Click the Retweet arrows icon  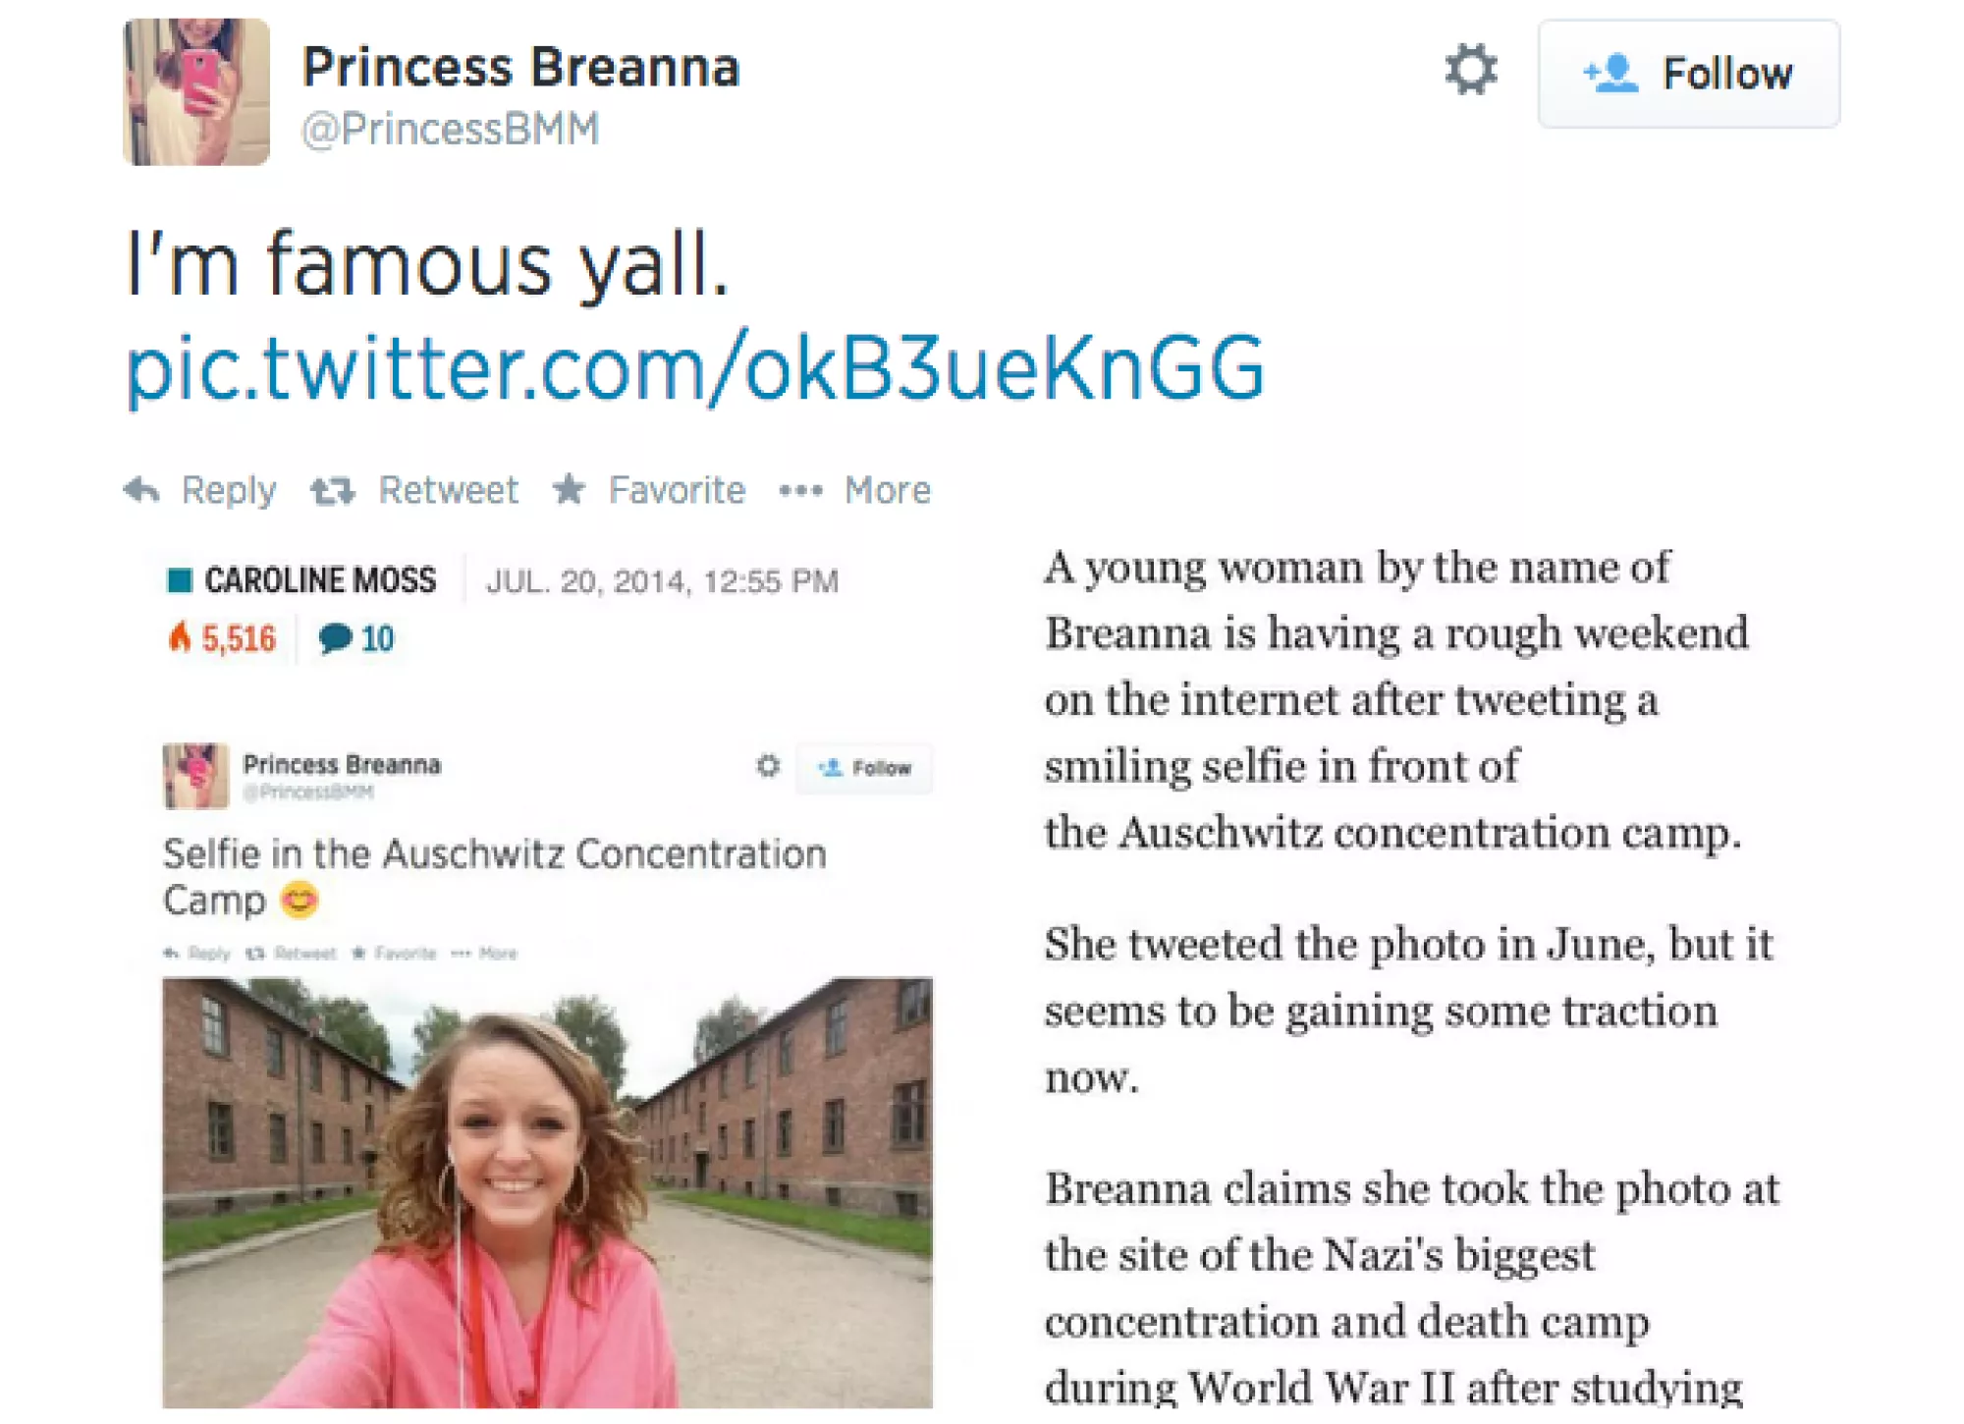[332, 490]
